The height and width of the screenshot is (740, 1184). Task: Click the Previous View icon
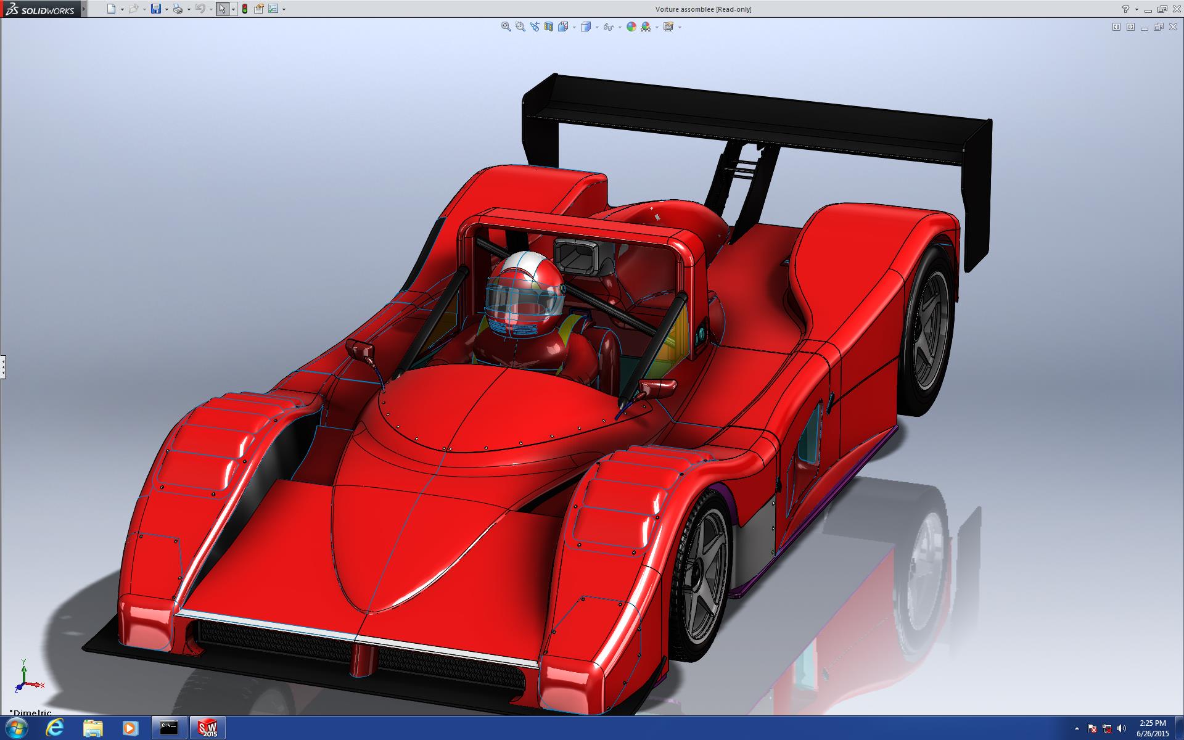click(535, 27)
